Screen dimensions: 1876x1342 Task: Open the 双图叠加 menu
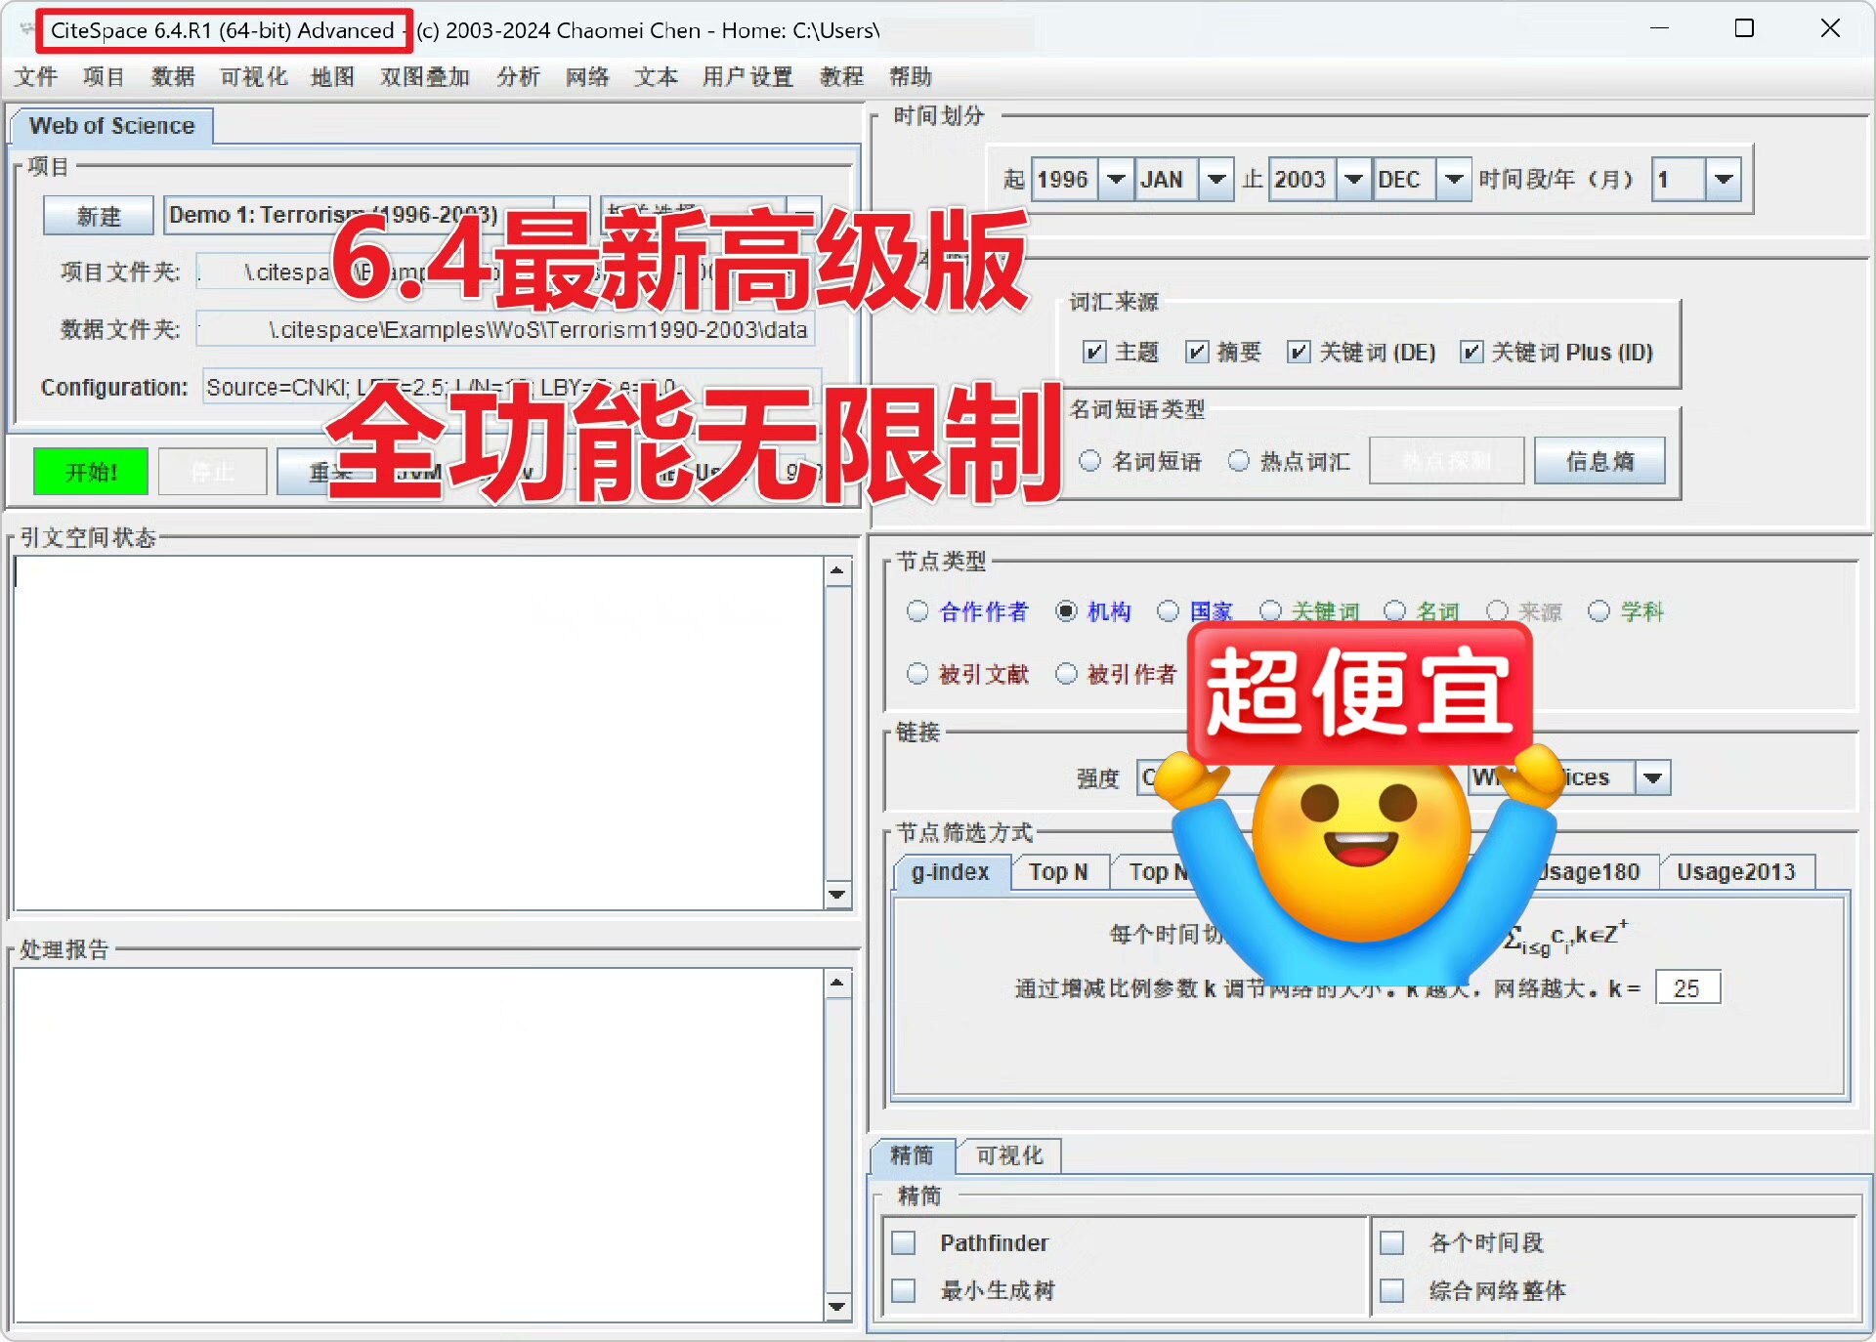point(425,76)
